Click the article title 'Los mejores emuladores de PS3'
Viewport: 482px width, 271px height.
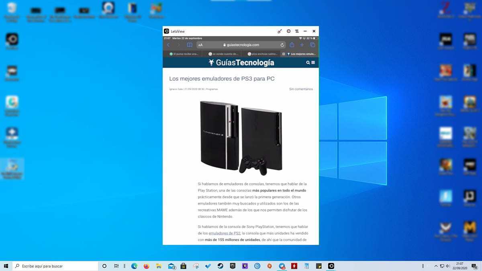222,79
